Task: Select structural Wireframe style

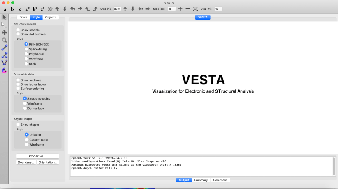Action: [26, 59]
